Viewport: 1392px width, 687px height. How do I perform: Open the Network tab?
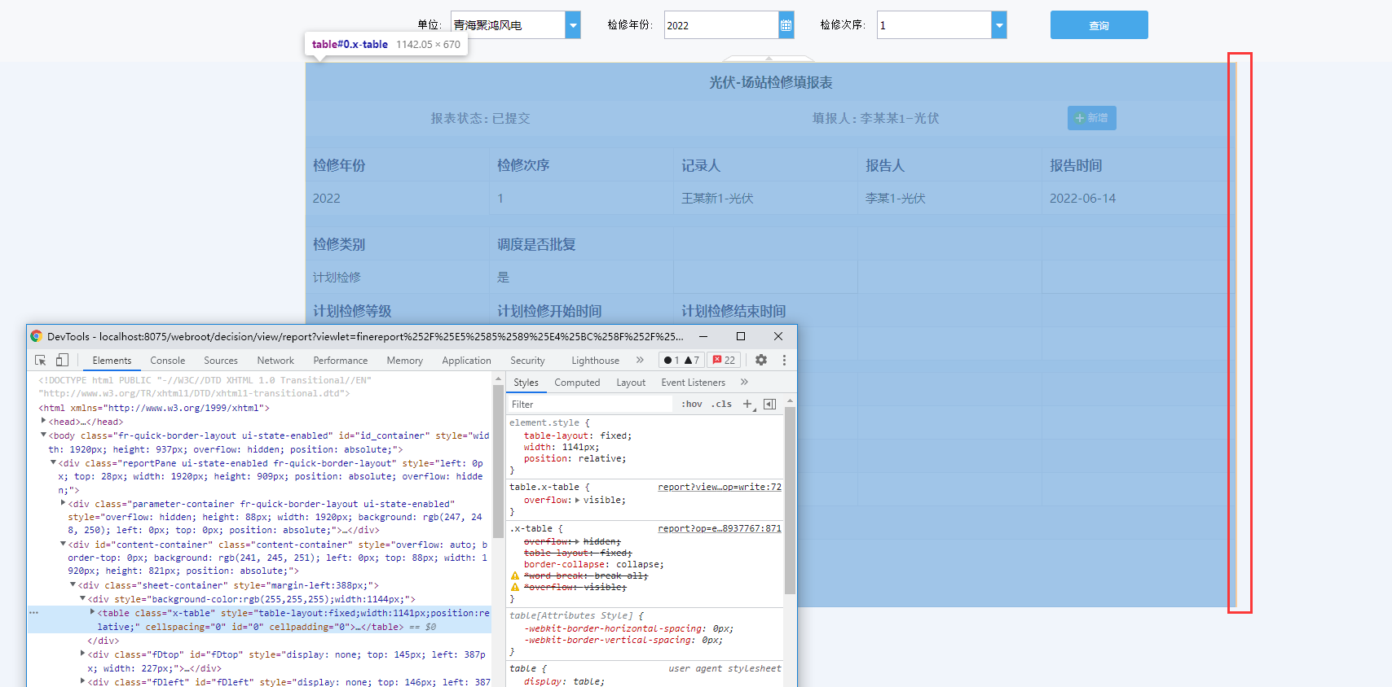tap(275, 361)
